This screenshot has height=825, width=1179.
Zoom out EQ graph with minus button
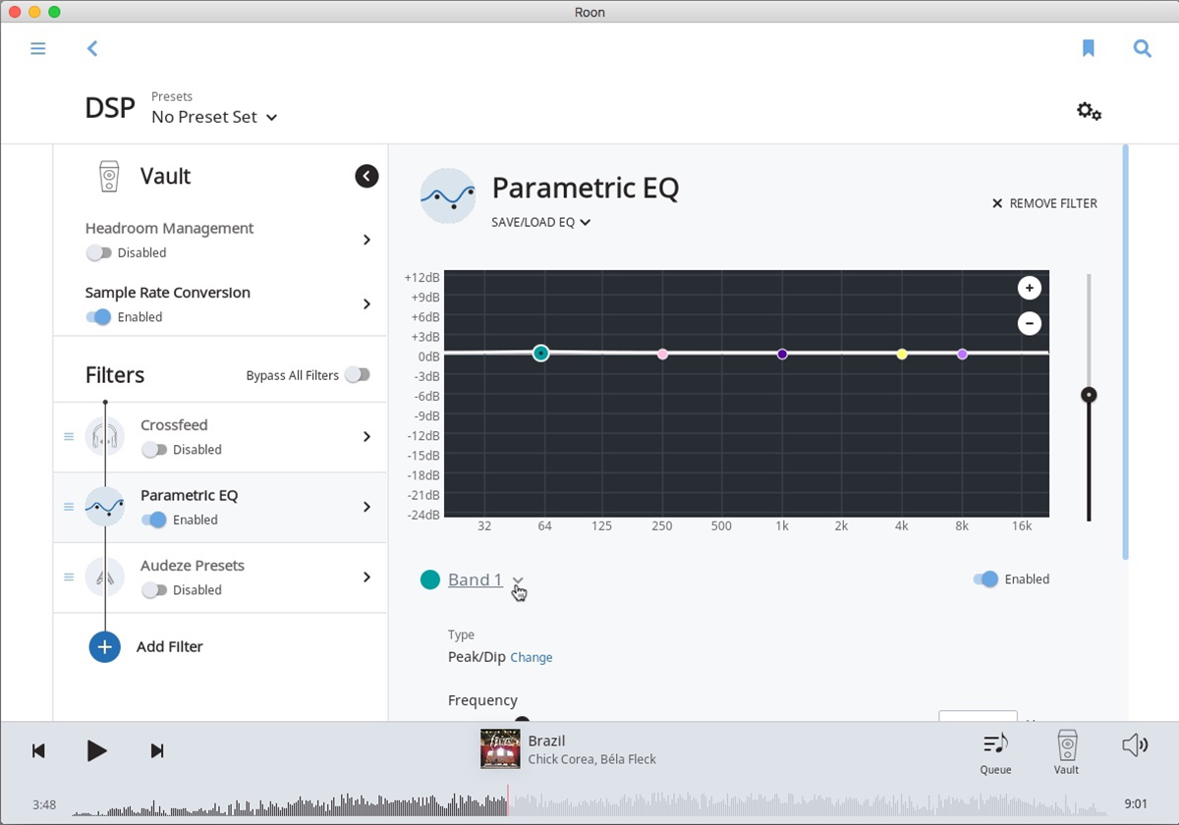[1029, 323]
